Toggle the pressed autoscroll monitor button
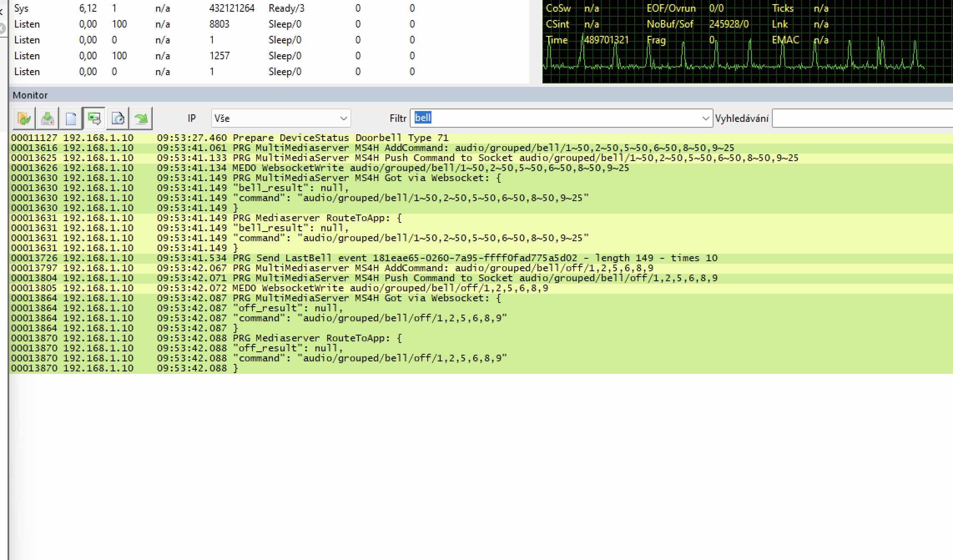Screen dimensions: 953x560 94,119
